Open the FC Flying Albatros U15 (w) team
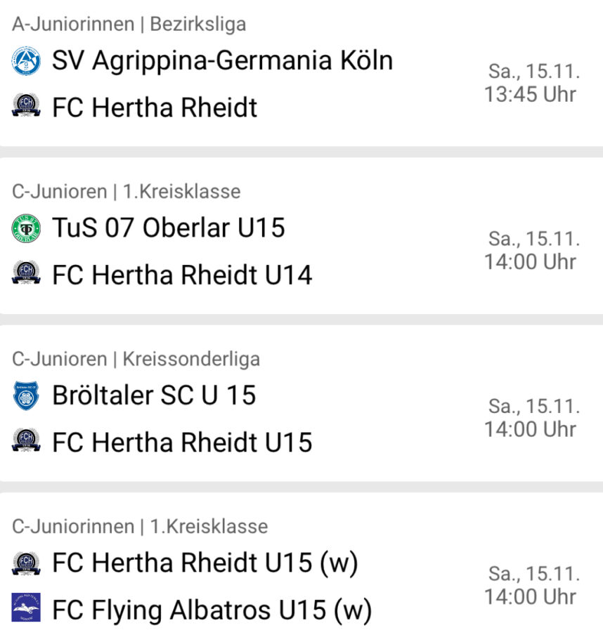Screen dimensions: 603x642 212,610
